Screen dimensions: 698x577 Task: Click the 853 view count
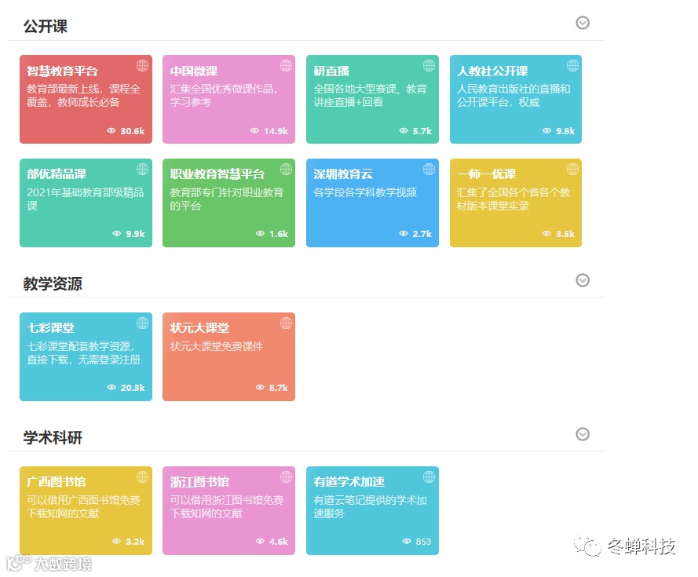[x=423, y=542]
